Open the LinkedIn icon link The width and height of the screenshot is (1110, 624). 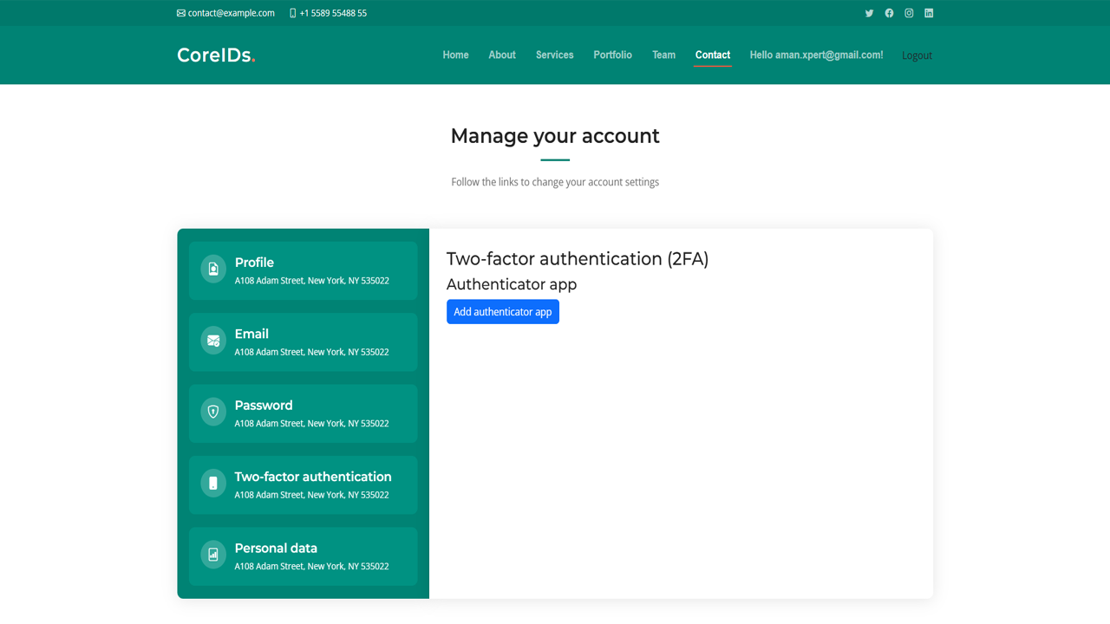929,13
